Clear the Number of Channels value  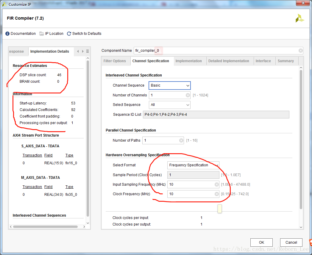(188, 95)
